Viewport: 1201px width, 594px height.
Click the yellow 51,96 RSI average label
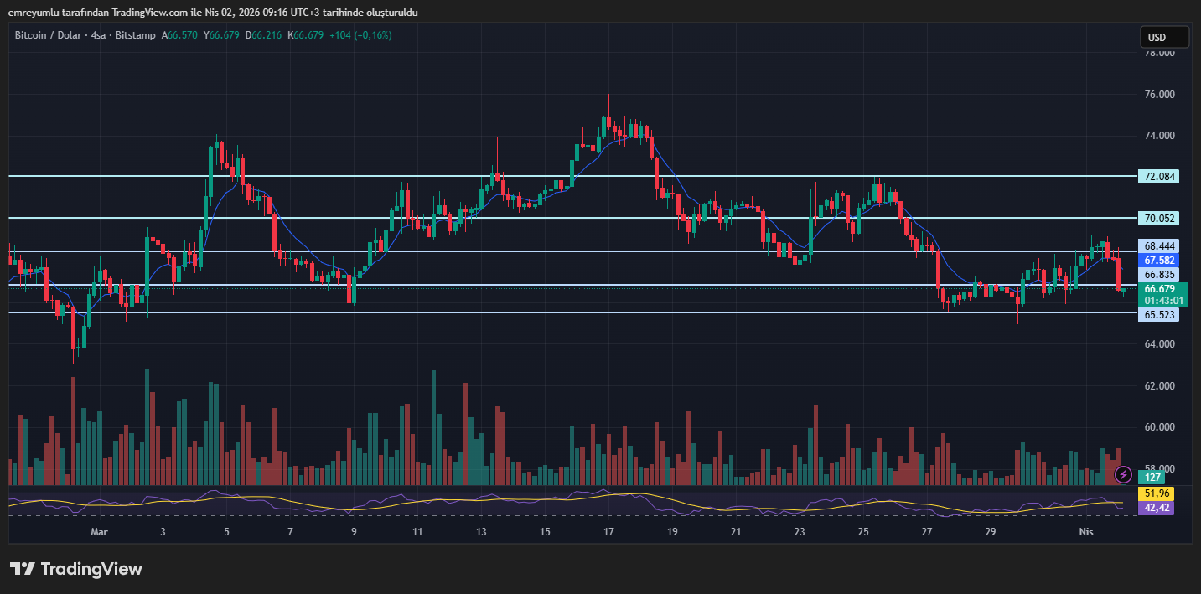coord(1157,493)
